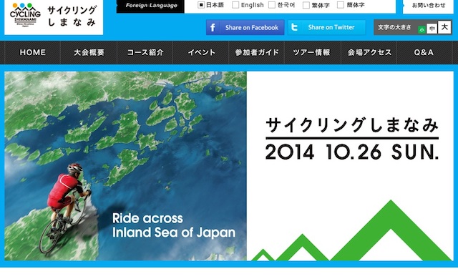Set font size to medium (中)

coord(432,29)
